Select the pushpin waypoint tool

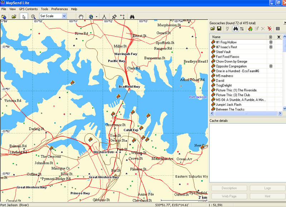pyautogui.click(x=114, y=16)
